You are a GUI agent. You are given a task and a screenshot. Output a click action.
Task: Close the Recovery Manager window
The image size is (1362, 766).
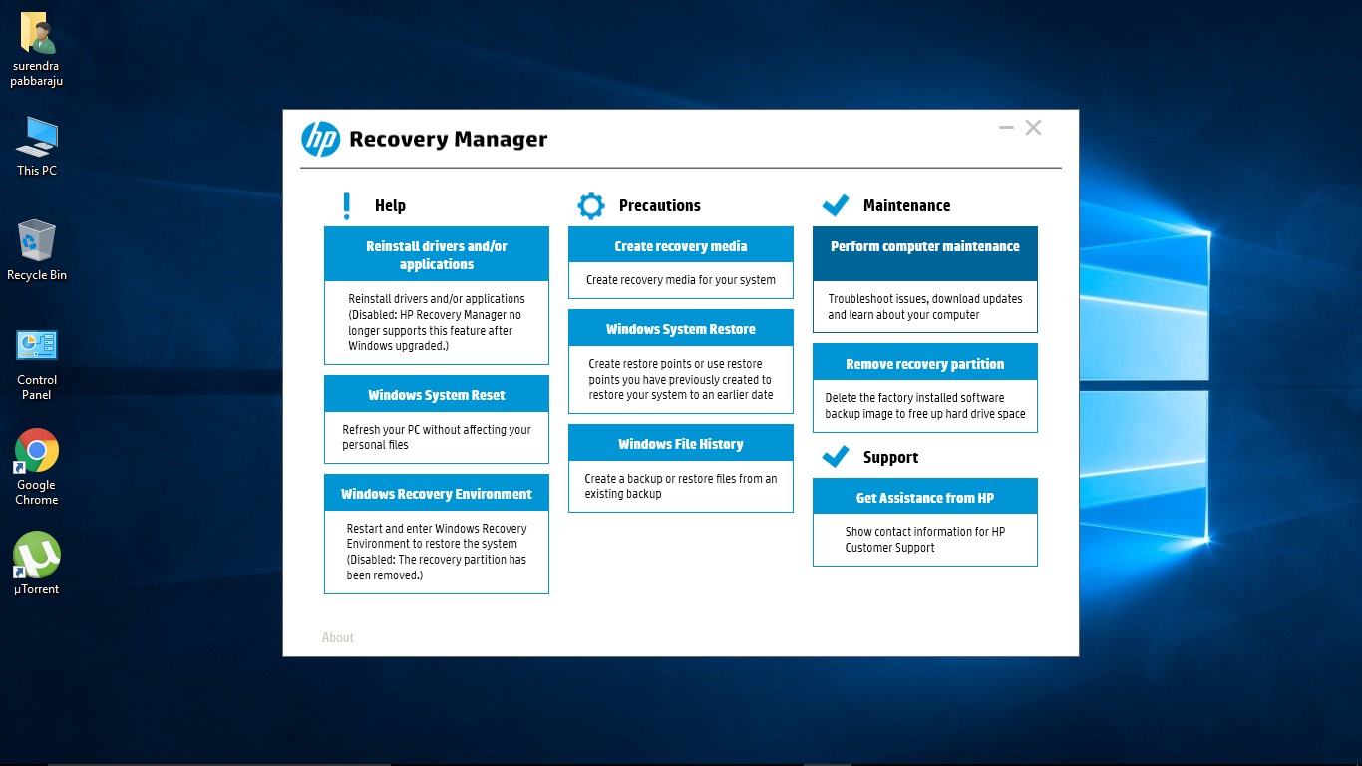pyautogui.click(x=1033, y=127)
